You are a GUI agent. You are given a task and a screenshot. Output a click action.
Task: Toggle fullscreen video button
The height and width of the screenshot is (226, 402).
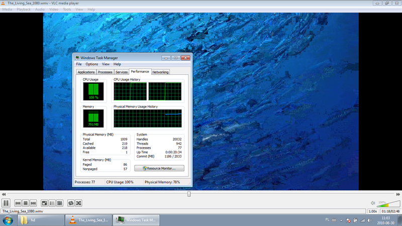click(44, 203)
